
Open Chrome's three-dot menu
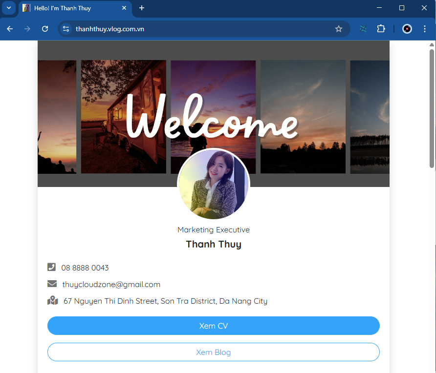click(x=425, y=29)
